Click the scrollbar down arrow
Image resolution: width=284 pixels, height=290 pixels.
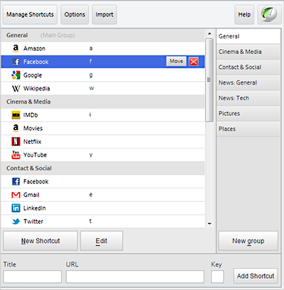[209, 223]
